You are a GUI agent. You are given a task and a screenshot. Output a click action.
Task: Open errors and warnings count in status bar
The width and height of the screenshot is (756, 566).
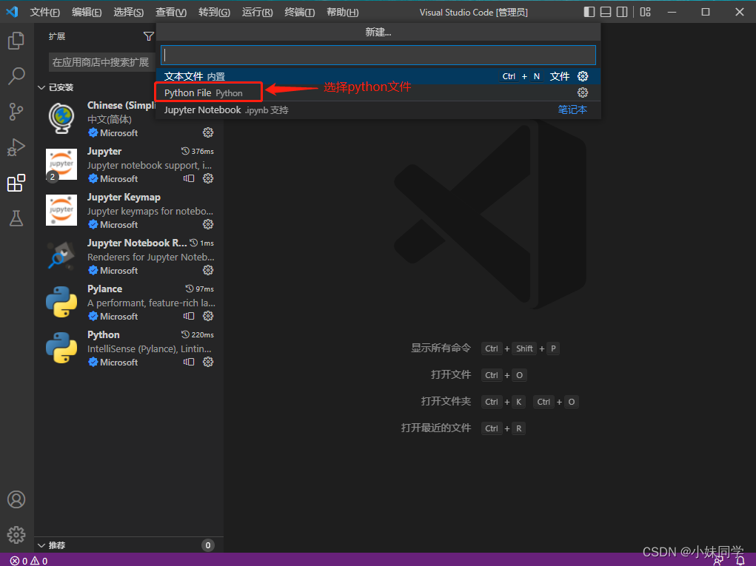pyautogui.click(x=29, y=561)
